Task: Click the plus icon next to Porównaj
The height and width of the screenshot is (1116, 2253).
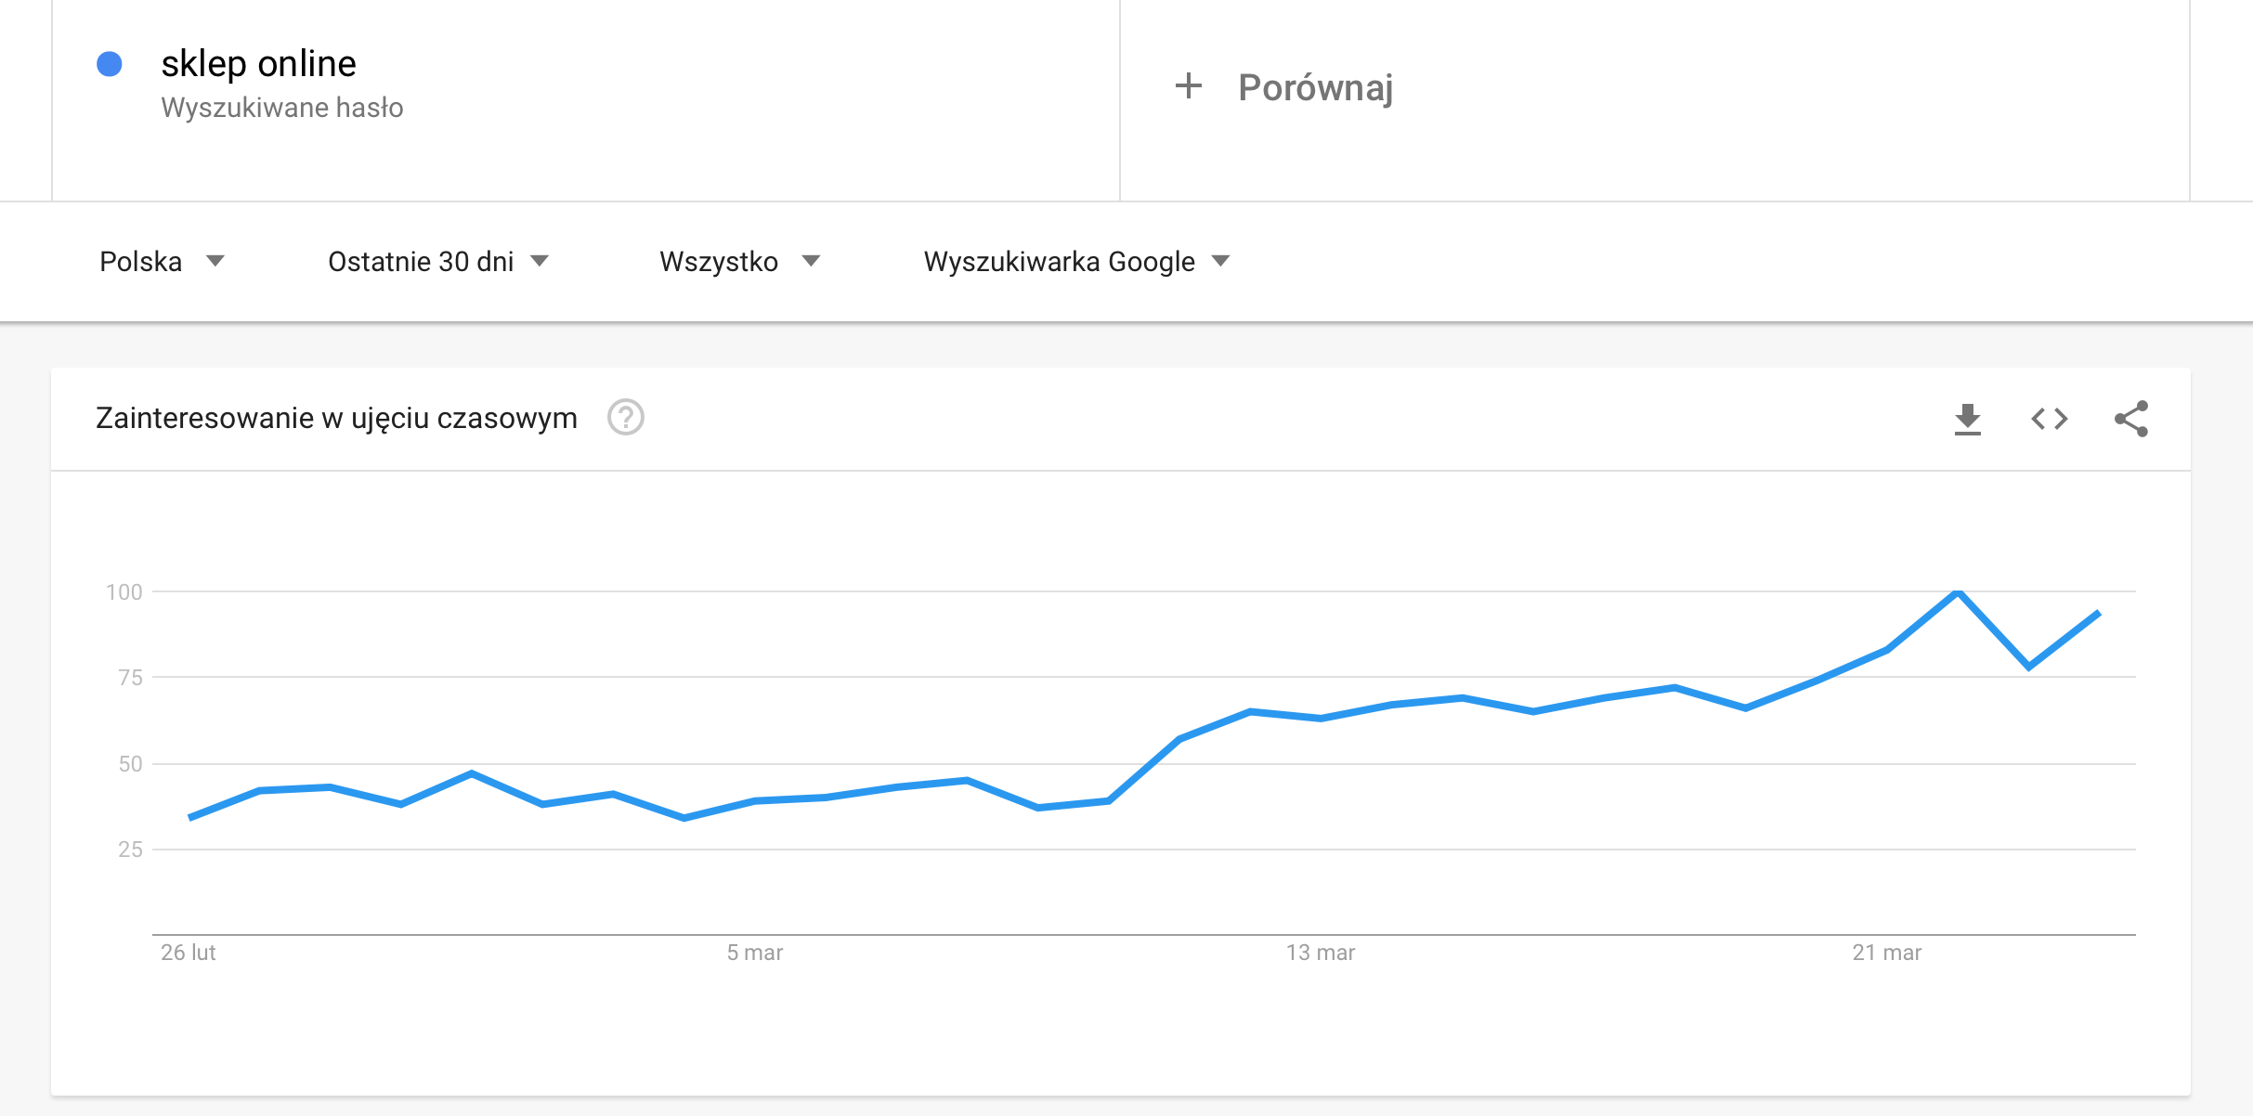Action: 1188,86
